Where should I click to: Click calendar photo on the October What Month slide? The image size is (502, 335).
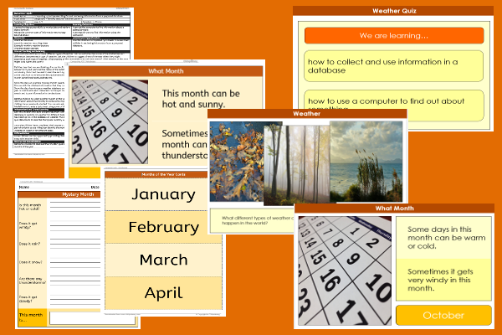pyautogui.click(x=345, y=271)
